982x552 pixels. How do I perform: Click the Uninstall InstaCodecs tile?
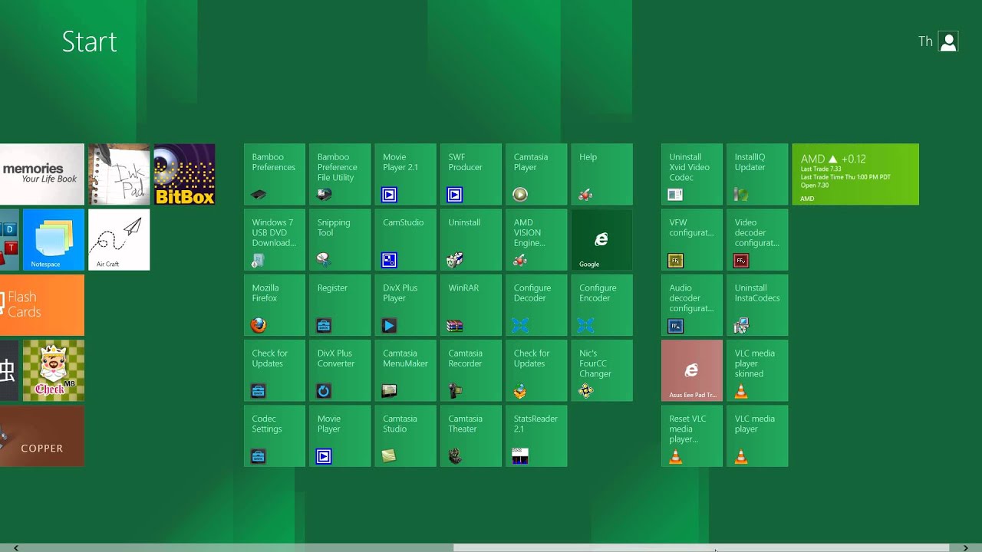(x=757, y=305)
